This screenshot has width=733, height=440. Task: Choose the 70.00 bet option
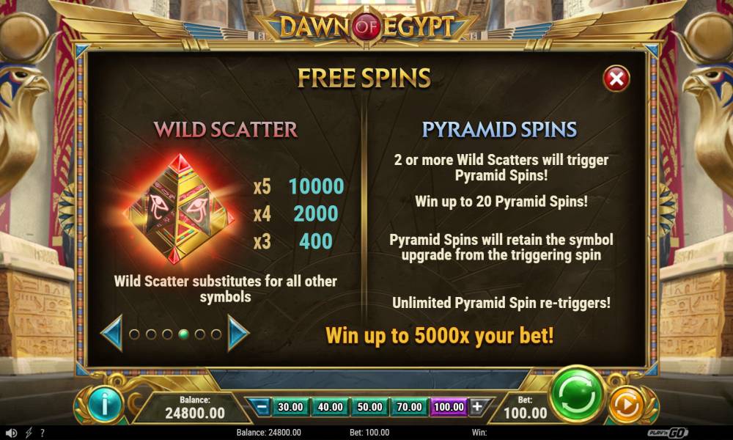410,407
